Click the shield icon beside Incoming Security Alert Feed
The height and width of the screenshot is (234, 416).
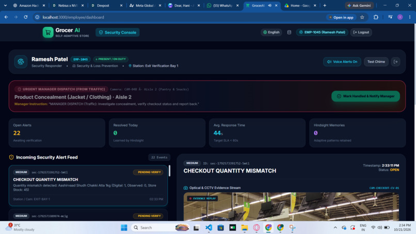(x=11, y=157)
